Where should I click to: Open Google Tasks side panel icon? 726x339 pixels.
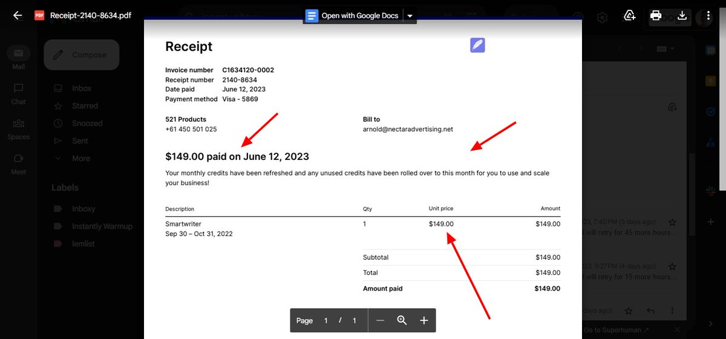711,111
